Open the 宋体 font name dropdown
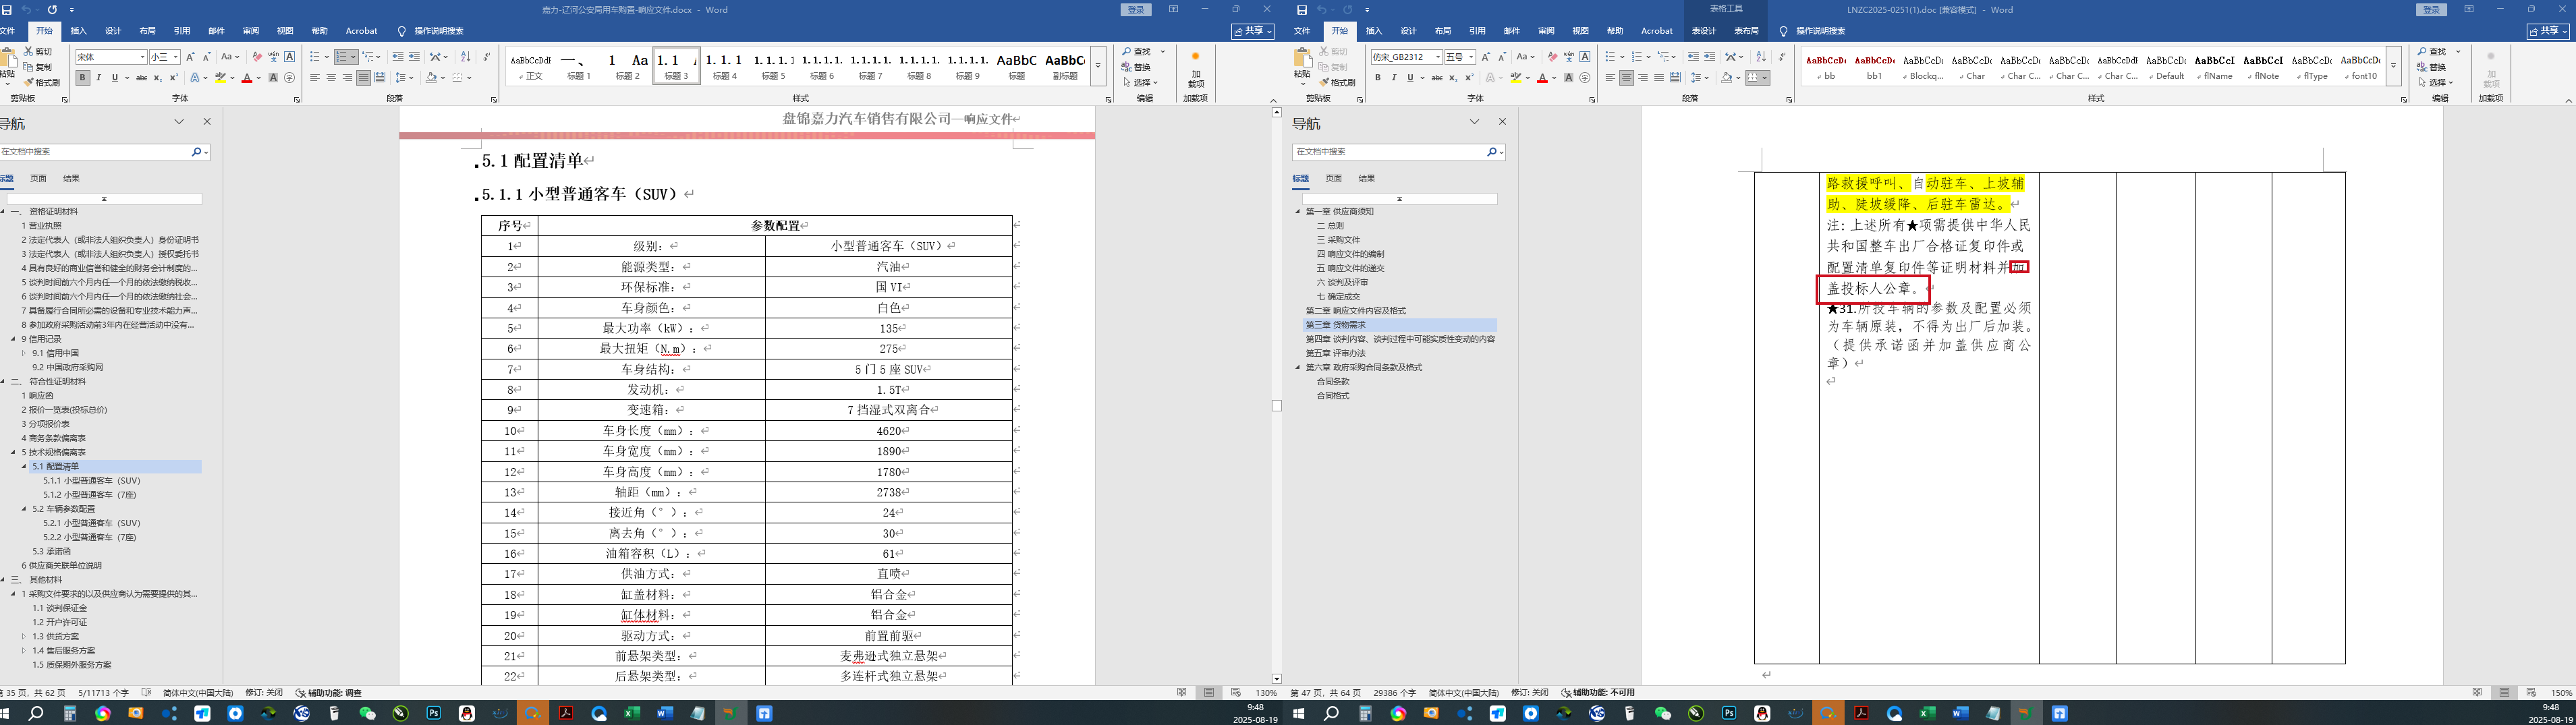The height and width of the screenshot is (725, 2576). [x=142, y=57]
